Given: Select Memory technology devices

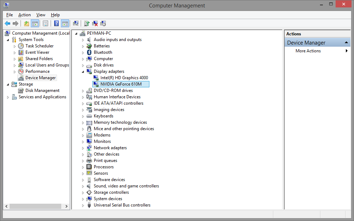Looking at the screenshot, I should pos(120,122).
